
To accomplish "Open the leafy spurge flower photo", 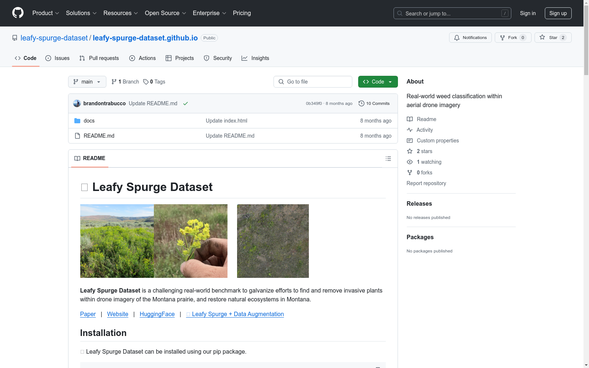I will 191,241.
